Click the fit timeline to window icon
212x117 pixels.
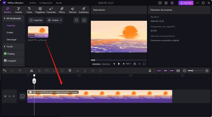178,71
